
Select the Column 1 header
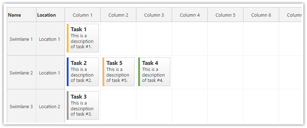(x=82, y=15)
